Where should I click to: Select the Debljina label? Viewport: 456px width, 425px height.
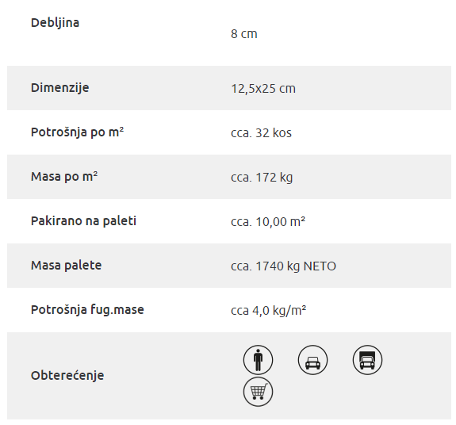click(55, 23)
